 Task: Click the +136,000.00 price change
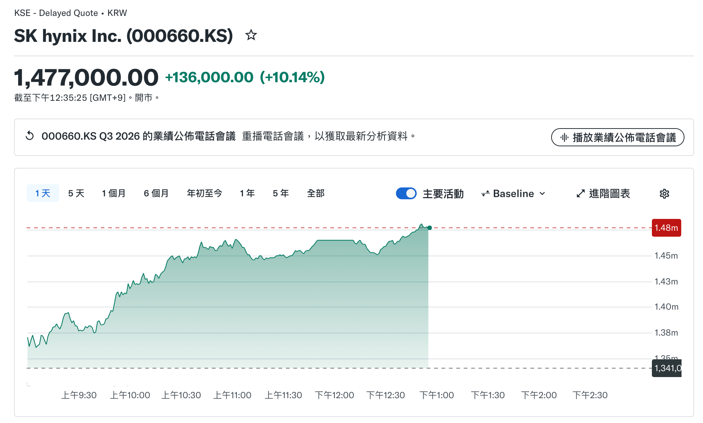pyautogui.click(x=209, y=77)
